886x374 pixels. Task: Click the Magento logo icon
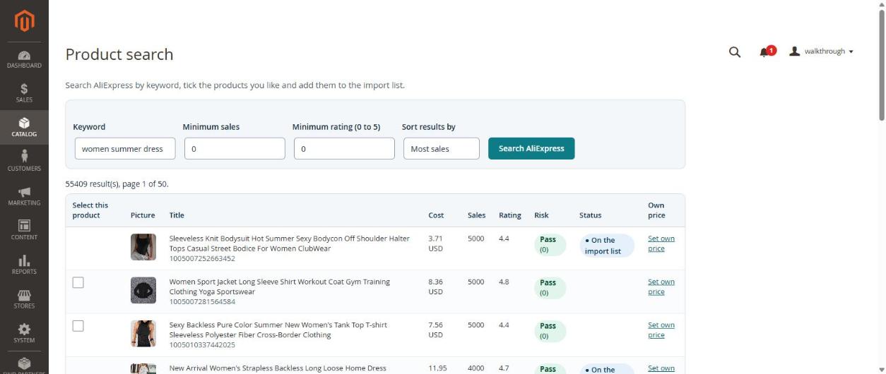(24, 21)
